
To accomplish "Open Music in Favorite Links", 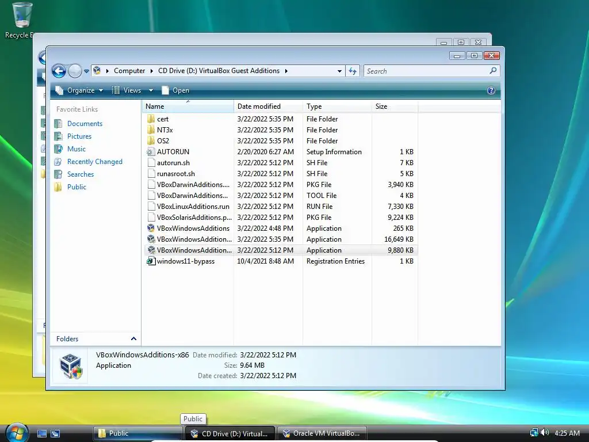I will 77,149.
